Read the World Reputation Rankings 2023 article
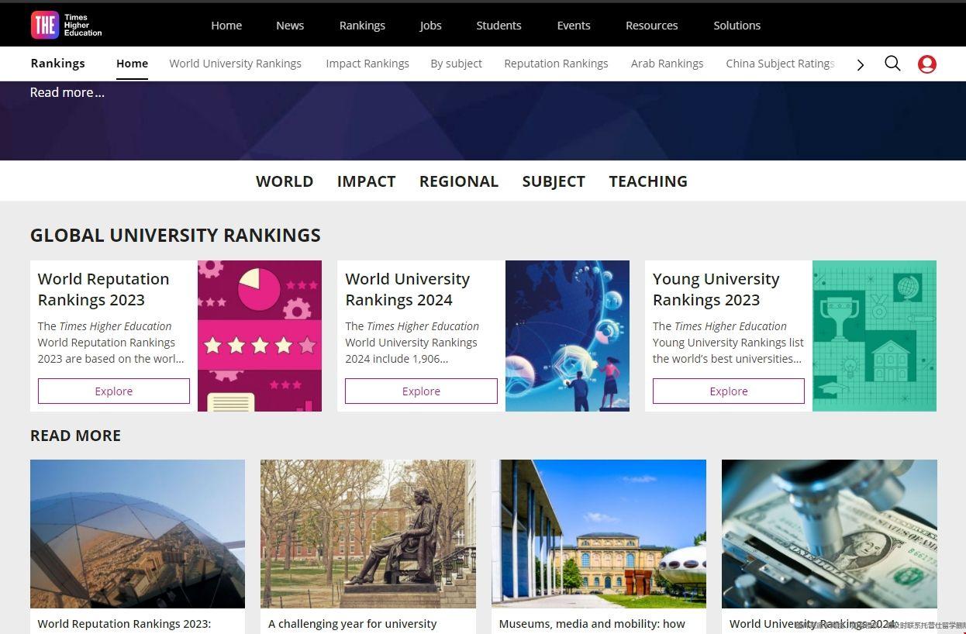The image size is (966, 634). (x=124, y=624)
